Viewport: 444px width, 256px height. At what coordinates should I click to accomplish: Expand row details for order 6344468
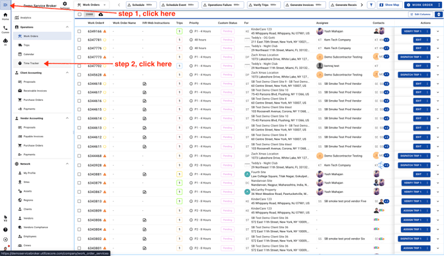438,156
